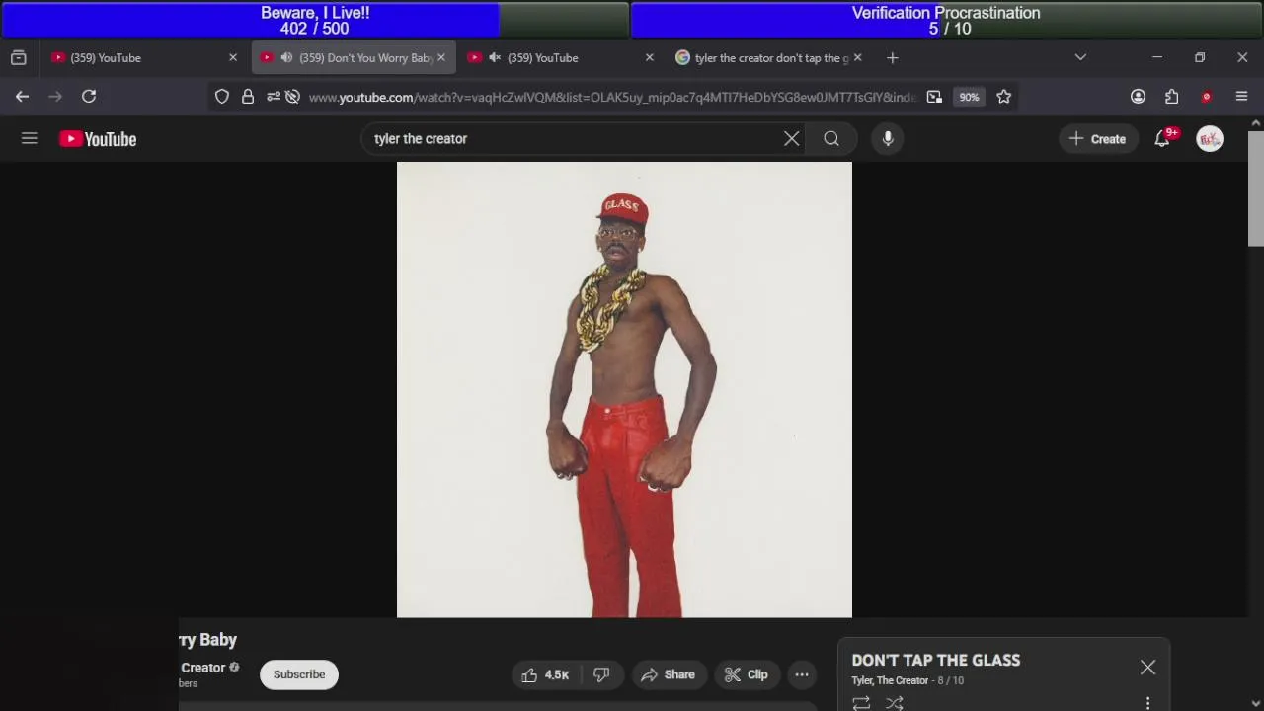Screen dimensions: 1264x711
Task: Open the DON'T TAP THE GLASS playlist title
Action: click(x=936, y=661)
